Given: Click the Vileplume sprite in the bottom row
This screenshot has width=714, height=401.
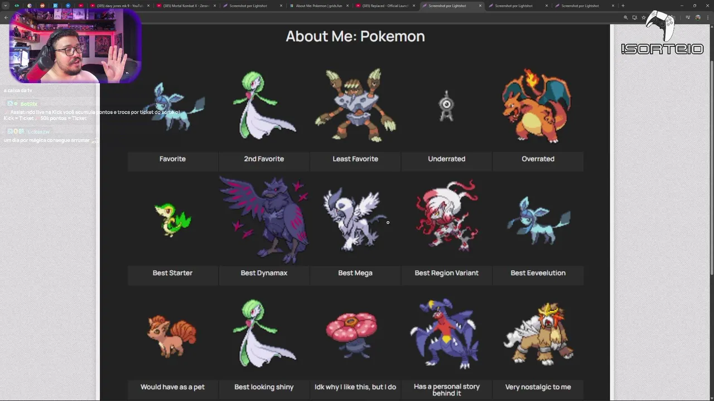Looking at the screenshot, I should pos(353,334).
